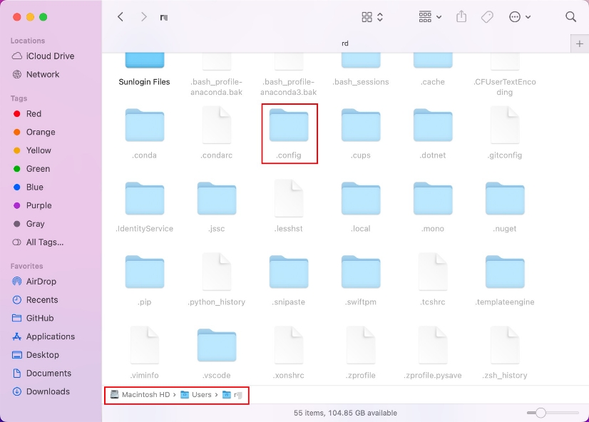
Task: Click the Share toolbar icon
Action: [461, 16]
